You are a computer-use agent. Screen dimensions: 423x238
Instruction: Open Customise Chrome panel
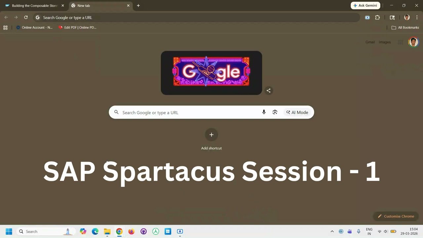coord(396,216)
